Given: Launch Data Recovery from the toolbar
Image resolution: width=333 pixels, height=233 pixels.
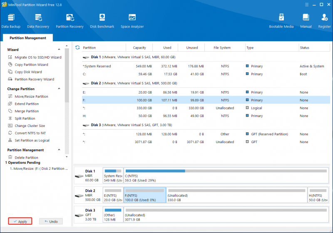Looking at the screenshot, I should [x=38, y=21].
